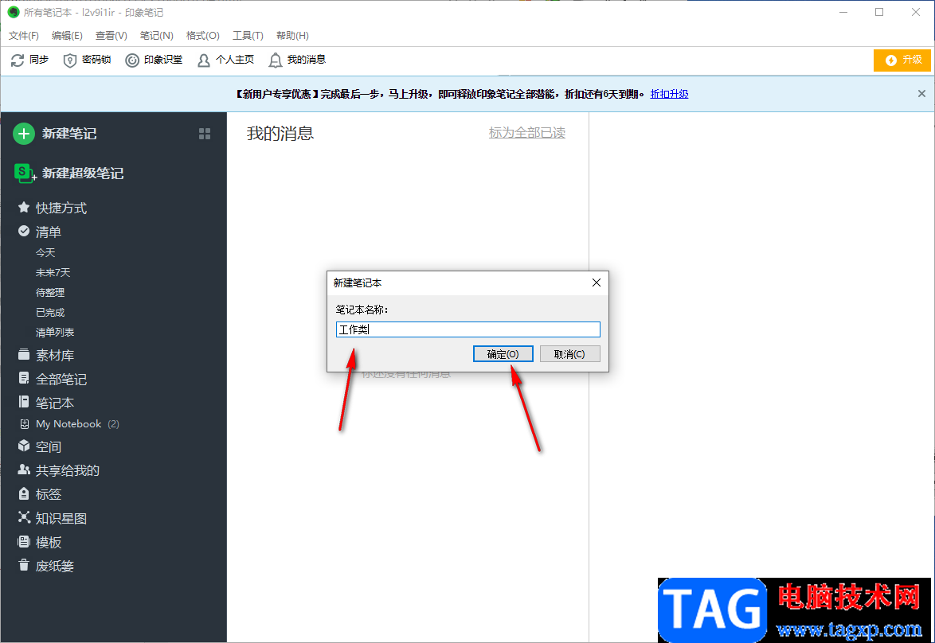The width and height of the screenshot is (935, 643).
Task: Click the 全部笔记 sidebar label
Action: coord(61,379)
